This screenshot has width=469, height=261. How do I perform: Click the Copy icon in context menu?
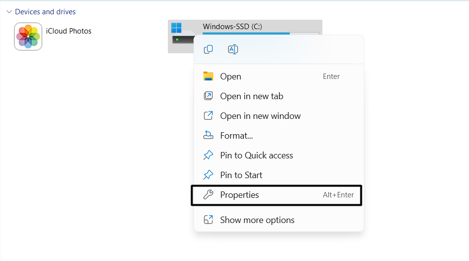(x=208, y=49)
